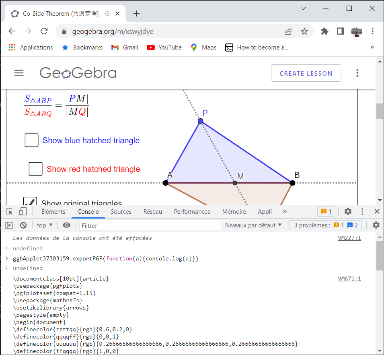Click the Filtrer console filter field
Viewport: 384px width, 355px height.
[x=150, y=225]
